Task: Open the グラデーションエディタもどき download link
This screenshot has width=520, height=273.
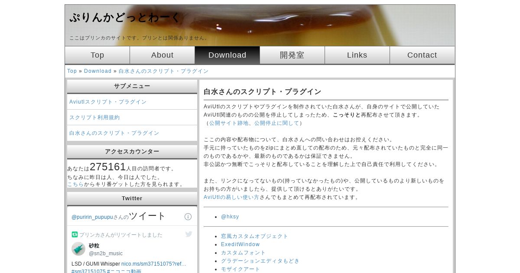Action: (260, 261)
